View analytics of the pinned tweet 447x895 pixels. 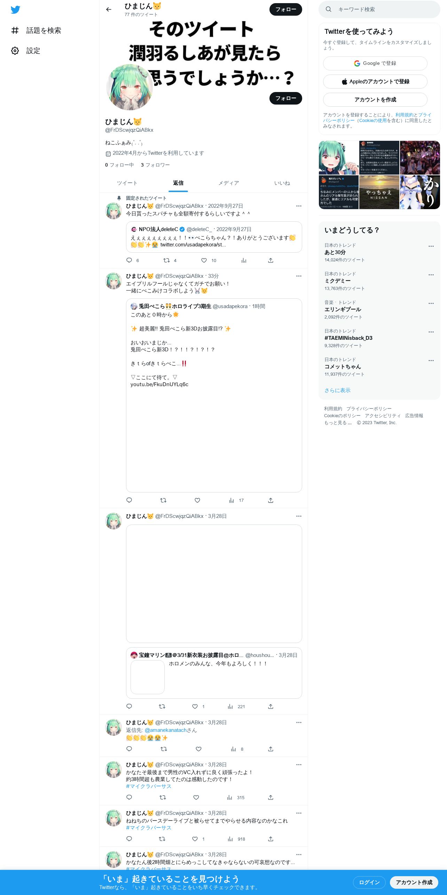click(x=244, y=260)
